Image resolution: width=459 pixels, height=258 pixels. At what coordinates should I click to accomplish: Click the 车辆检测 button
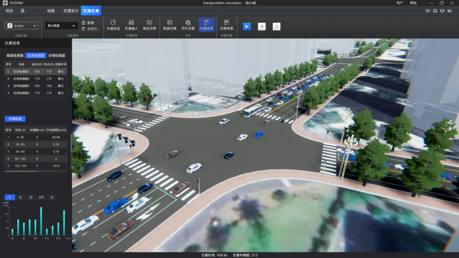coord(15,119)
